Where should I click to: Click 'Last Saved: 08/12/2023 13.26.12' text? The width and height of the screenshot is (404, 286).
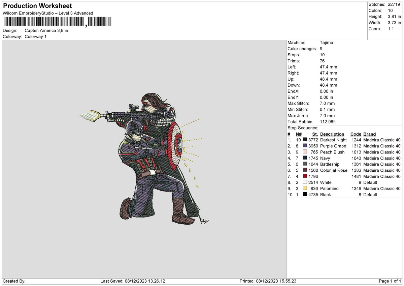tap(133, 281)
